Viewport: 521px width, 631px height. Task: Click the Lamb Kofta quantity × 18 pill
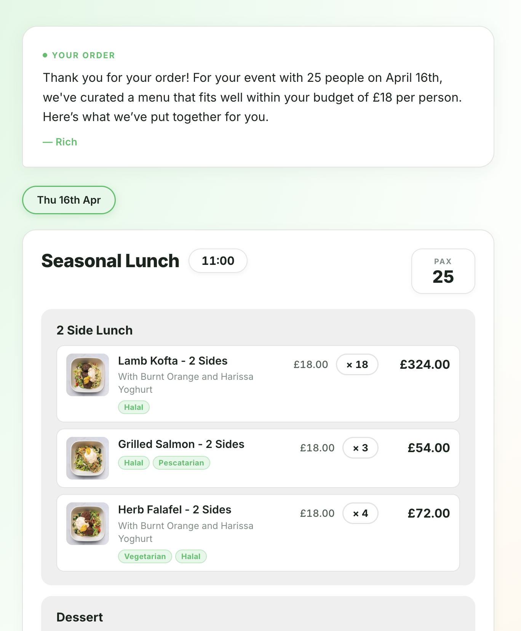coord(357,365)
